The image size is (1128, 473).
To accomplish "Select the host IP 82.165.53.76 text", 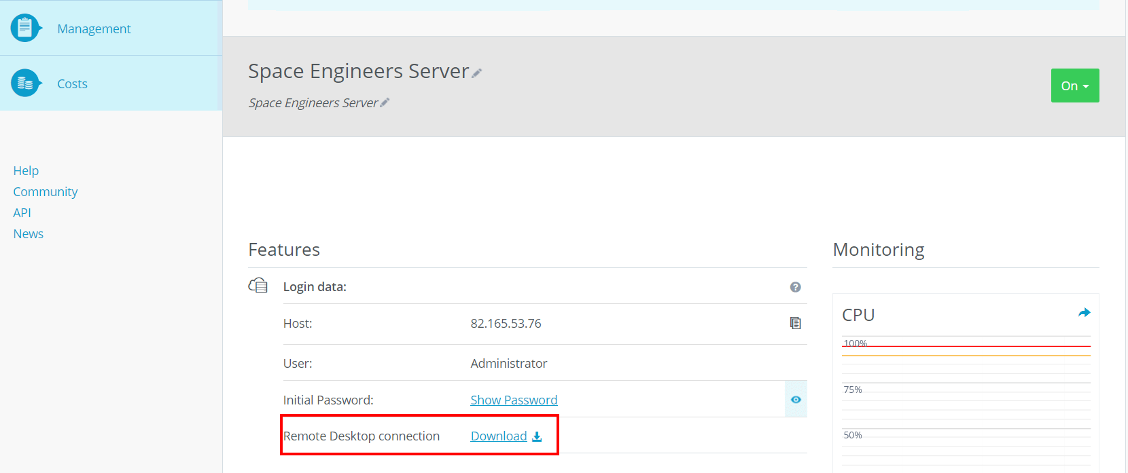I will click(x=506, y=323).
